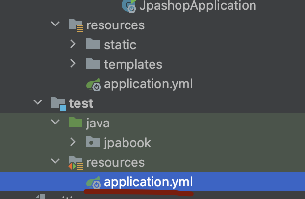This screenshot has height=199, width=305.
Task: Select the application.yml label below templates
Action: coord(148,84)
